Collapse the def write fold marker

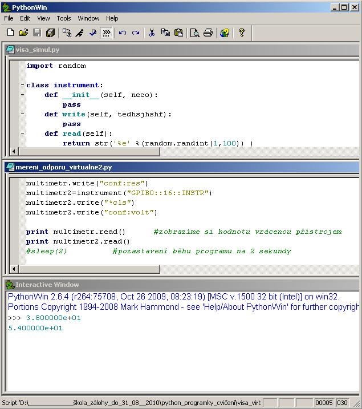coord(22,114)
